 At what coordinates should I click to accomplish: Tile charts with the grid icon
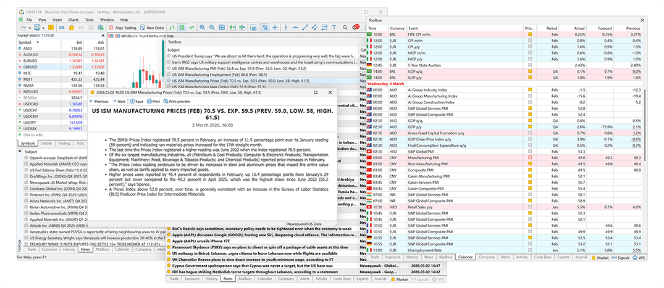point(222,28)
